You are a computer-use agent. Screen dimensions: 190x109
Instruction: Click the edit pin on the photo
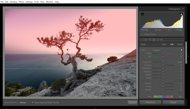(68, 50)
